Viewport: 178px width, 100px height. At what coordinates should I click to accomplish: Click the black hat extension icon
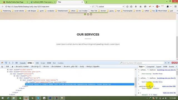point(167,7)
